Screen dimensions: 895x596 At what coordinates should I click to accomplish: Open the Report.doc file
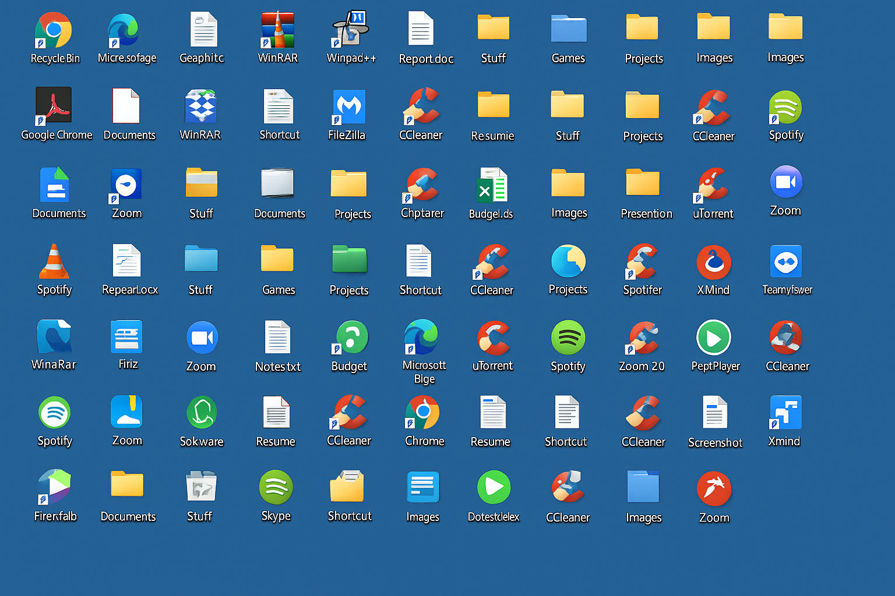tap(421, 29)
